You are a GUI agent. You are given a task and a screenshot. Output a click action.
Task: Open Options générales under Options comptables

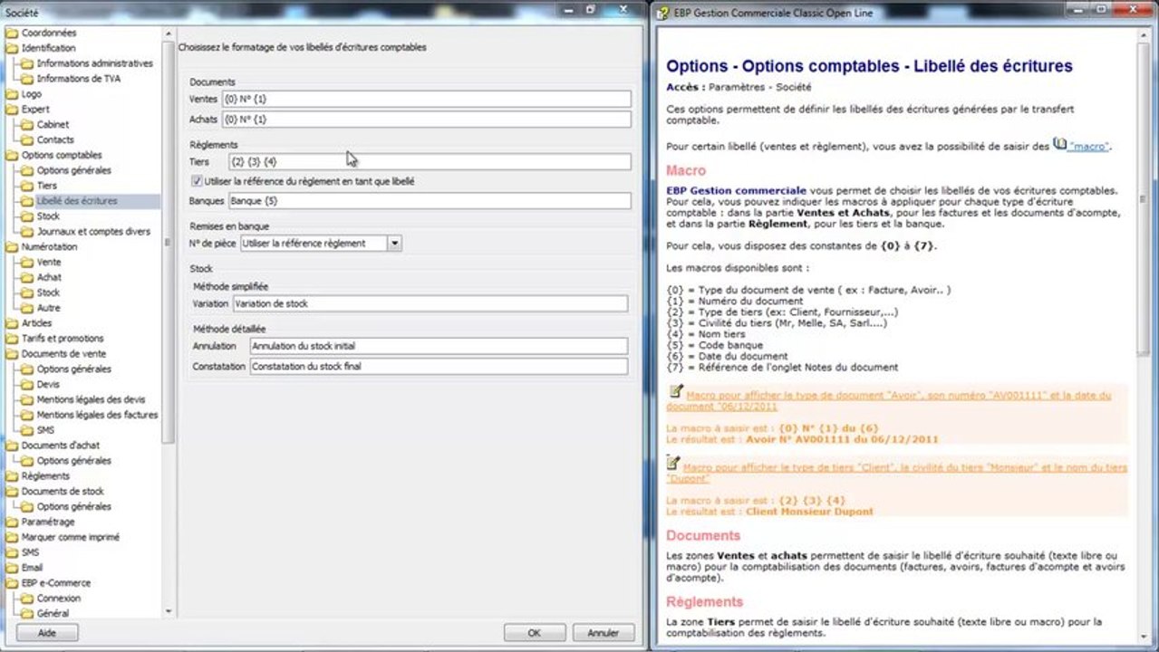(x=74, y=170)
